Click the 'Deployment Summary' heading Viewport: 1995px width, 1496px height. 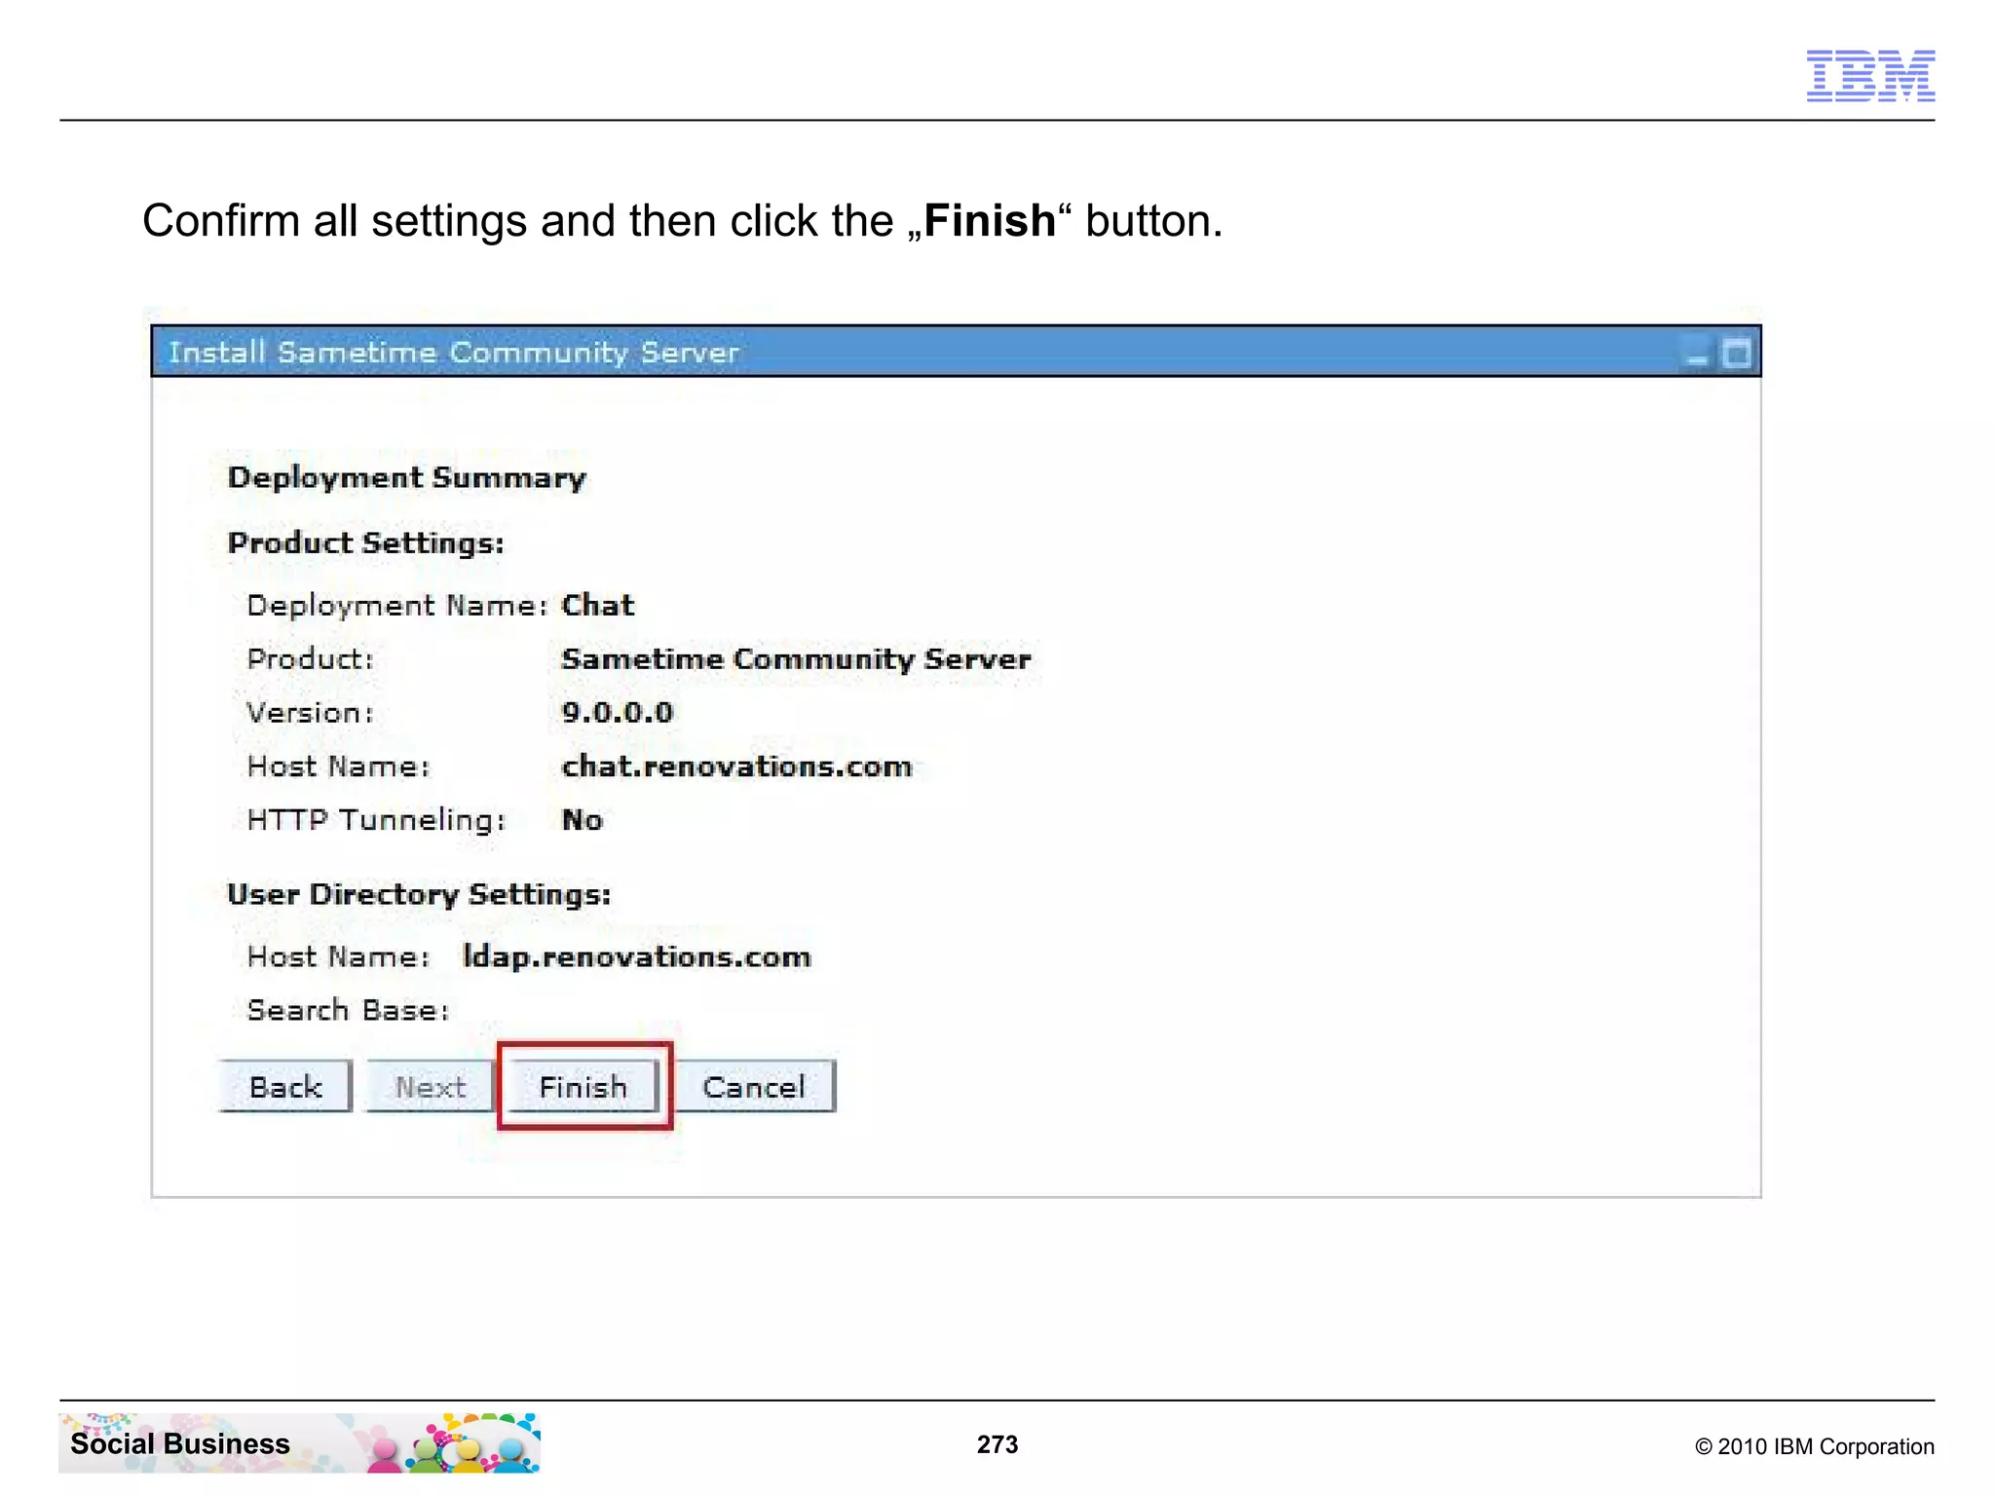coord(407,477)
